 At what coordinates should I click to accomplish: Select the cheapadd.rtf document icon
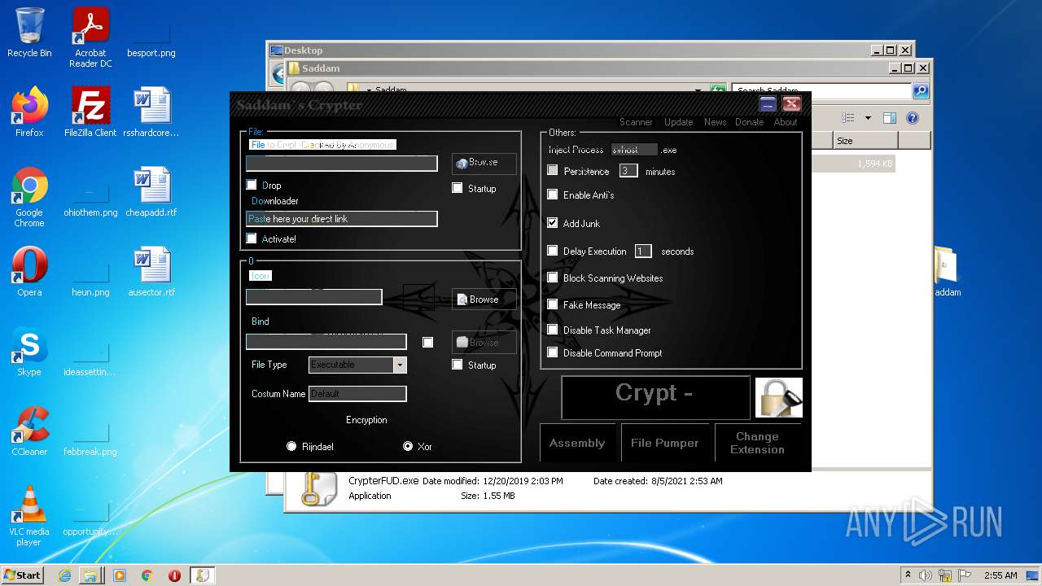tap(151, 192)
